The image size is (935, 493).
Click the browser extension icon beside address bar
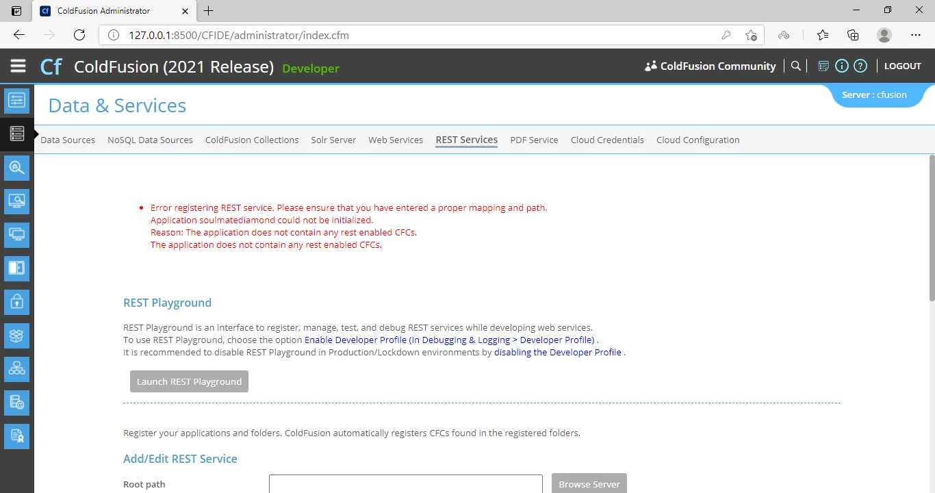784,35
